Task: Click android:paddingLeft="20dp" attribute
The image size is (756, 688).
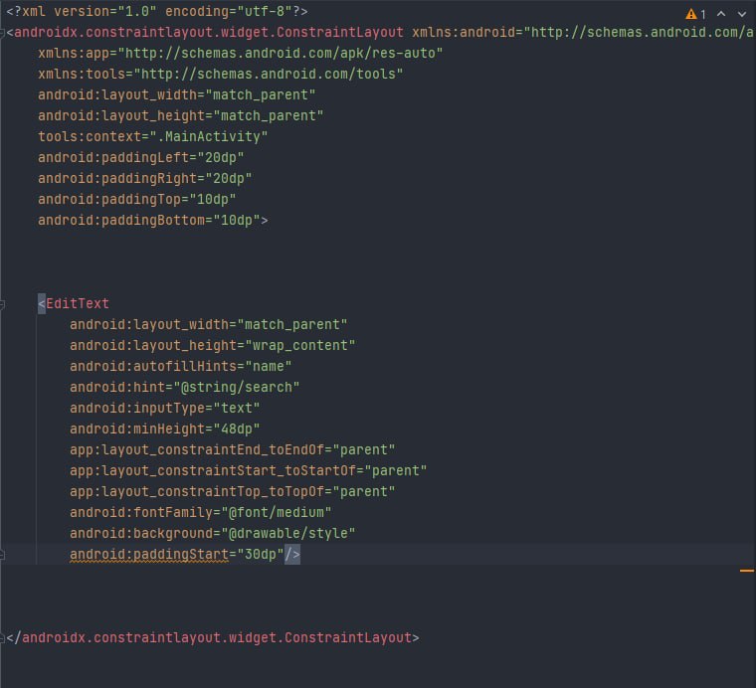Action: point(141,157)
